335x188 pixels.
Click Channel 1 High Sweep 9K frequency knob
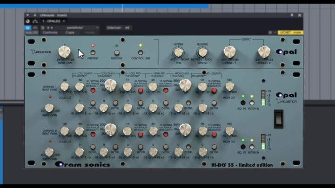[x=202, y=86]
